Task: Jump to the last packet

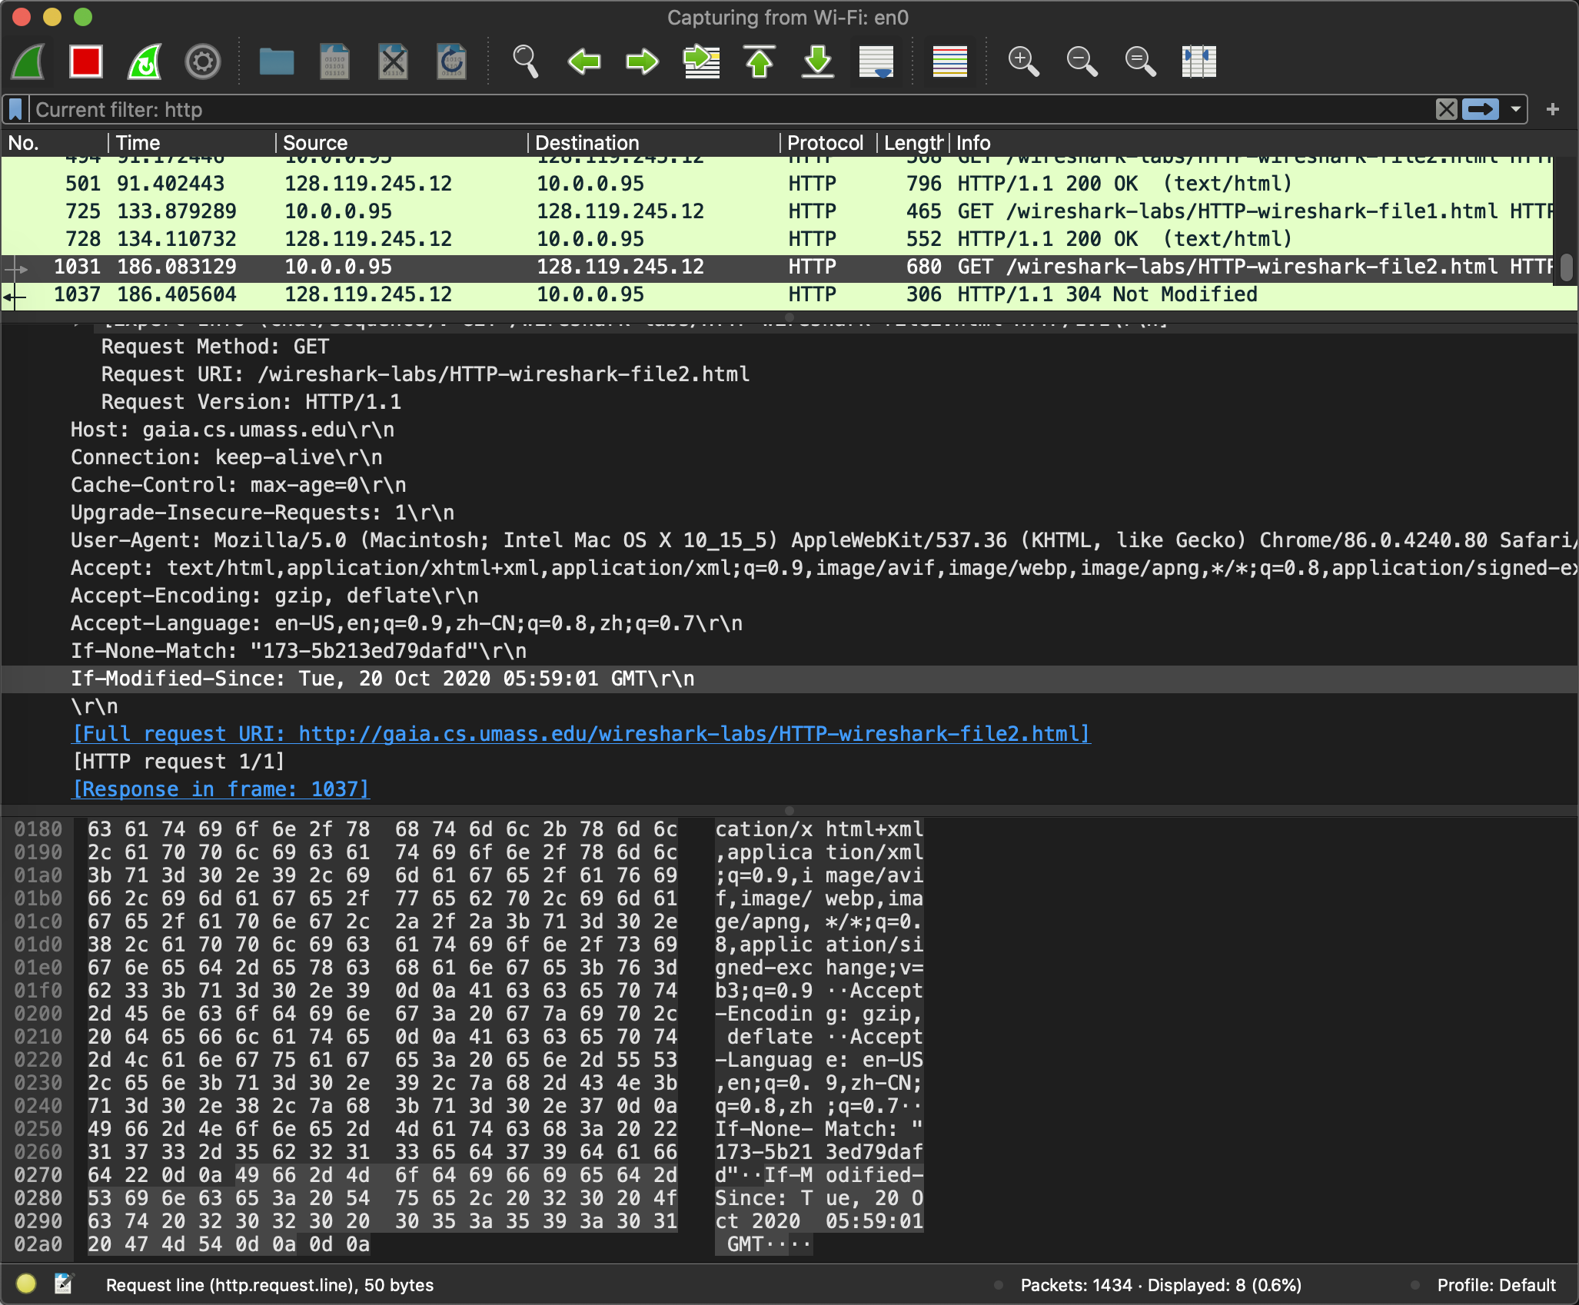Action: coord(818,61)
